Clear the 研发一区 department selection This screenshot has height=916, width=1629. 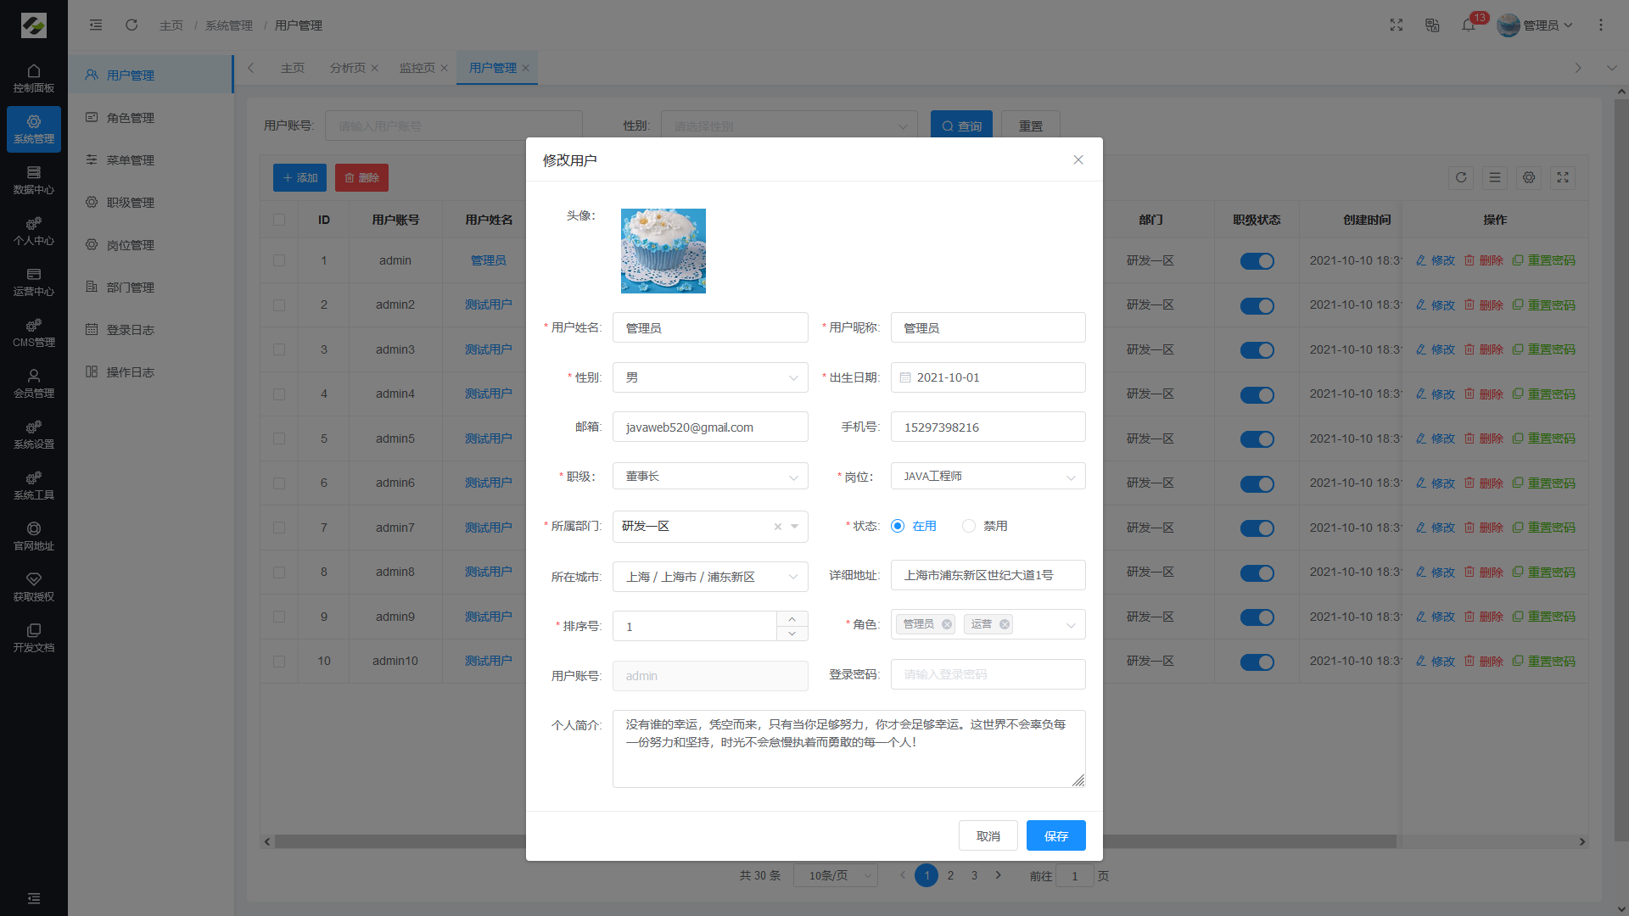(x=777, y=527)
